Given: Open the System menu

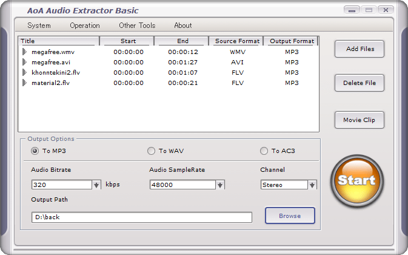Looking at the screenshot, I should pyautogui.click(x=39, y=25).
